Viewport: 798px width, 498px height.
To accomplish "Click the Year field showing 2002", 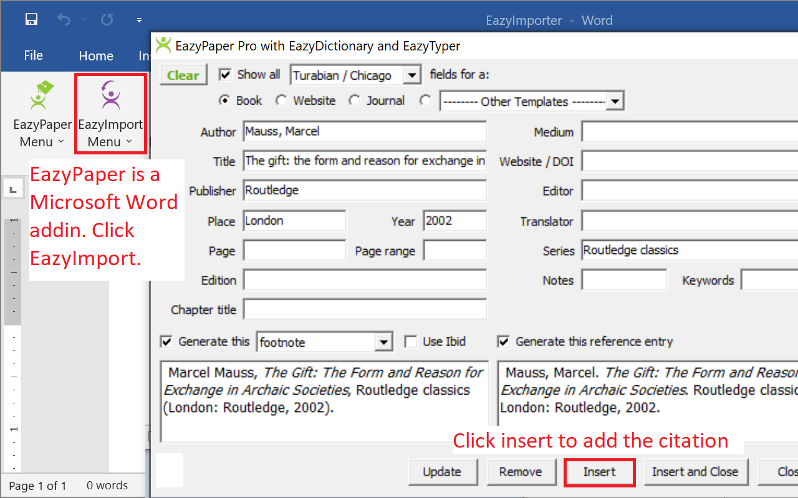I will (x=455, y=220).
